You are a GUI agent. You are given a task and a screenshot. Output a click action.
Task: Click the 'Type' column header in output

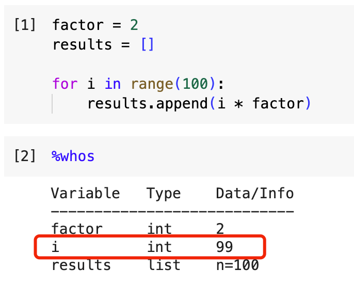coord(164,194)
